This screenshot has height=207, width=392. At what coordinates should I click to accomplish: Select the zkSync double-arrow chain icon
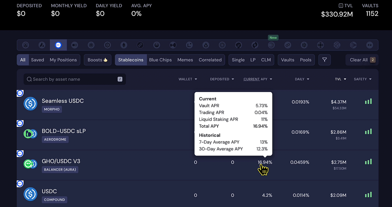(370, 45)
